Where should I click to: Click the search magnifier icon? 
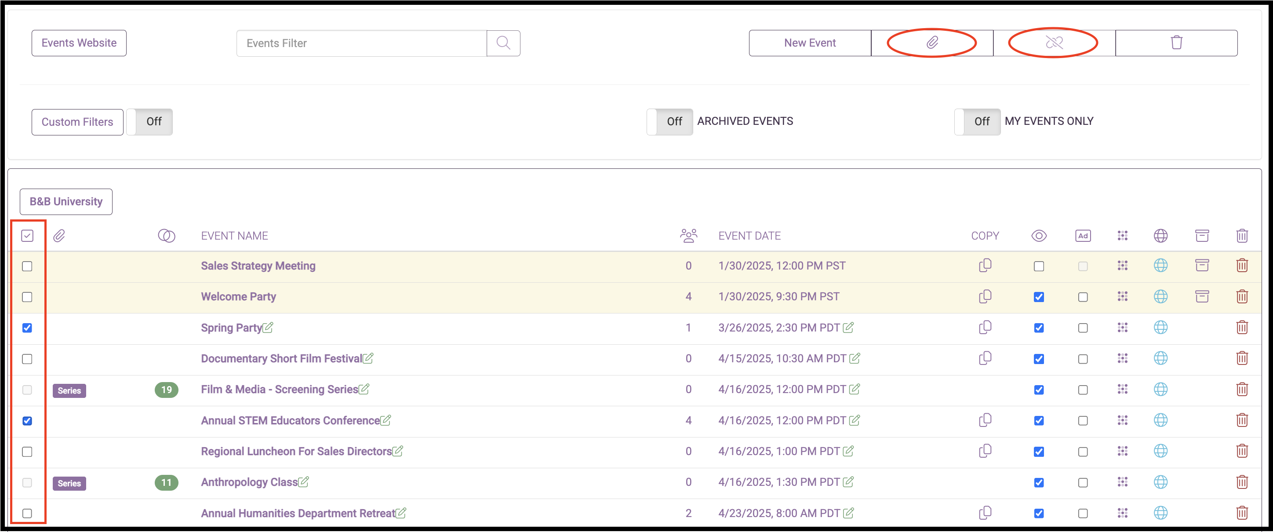[x=502, y=43]
